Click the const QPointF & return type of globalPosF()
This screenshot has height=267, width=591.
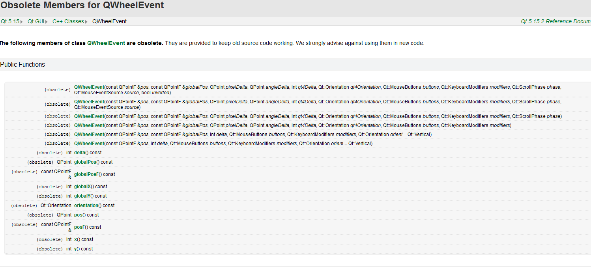(x=56, y=174)
